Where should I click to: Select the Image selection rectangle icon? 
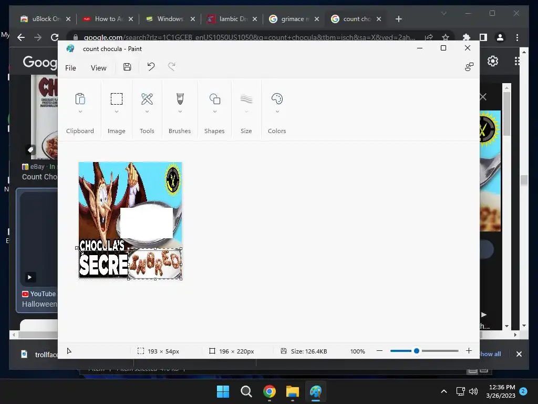click(x=117, y=99)
